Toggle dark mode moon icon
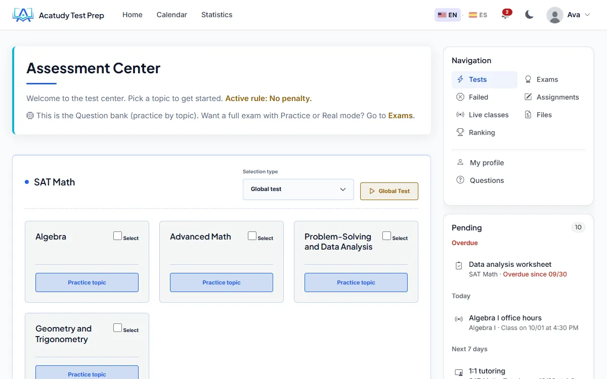The width and height of the screenshot is (607, 379). click(529, 15)
